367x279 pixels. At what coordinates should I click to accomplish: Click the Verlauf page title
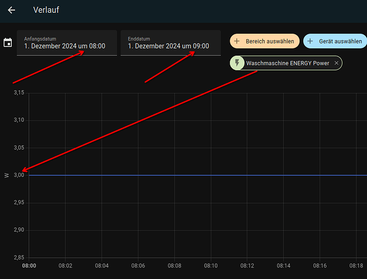point(46,10)
